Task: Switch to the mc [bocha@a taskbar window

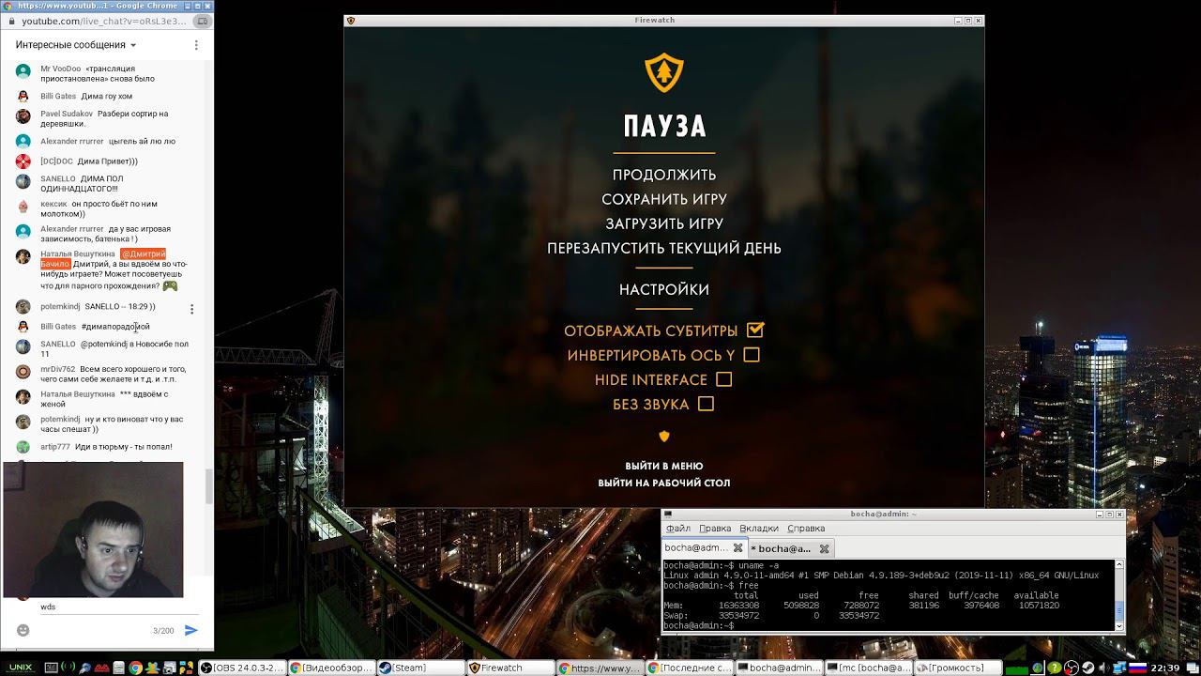Action: click(x=869, y=668)
